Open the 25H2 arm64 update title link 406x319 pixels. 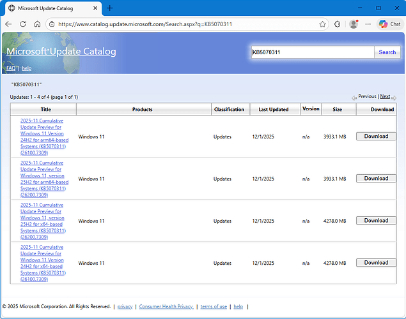[x=43, y=175]
